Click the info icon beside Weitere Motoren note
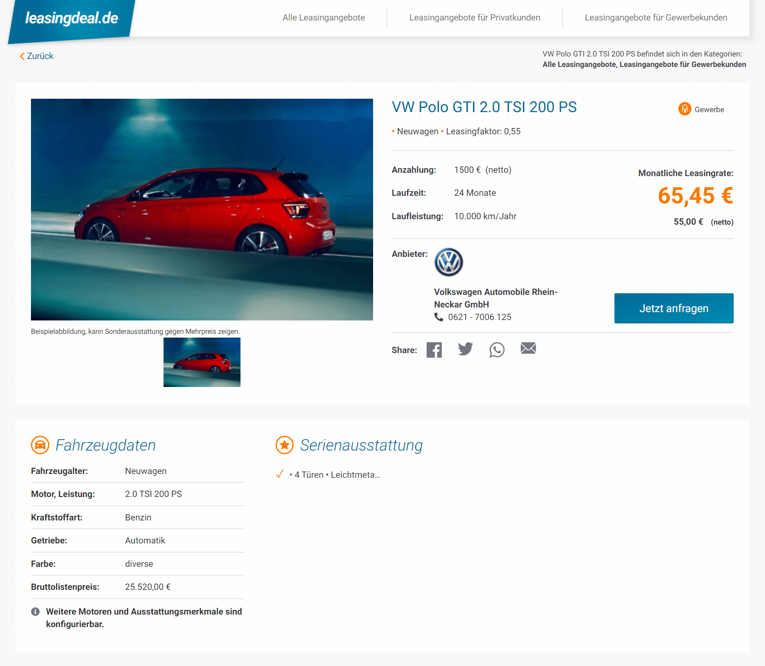Screen dimensions: 765x666 pos(36,612)
